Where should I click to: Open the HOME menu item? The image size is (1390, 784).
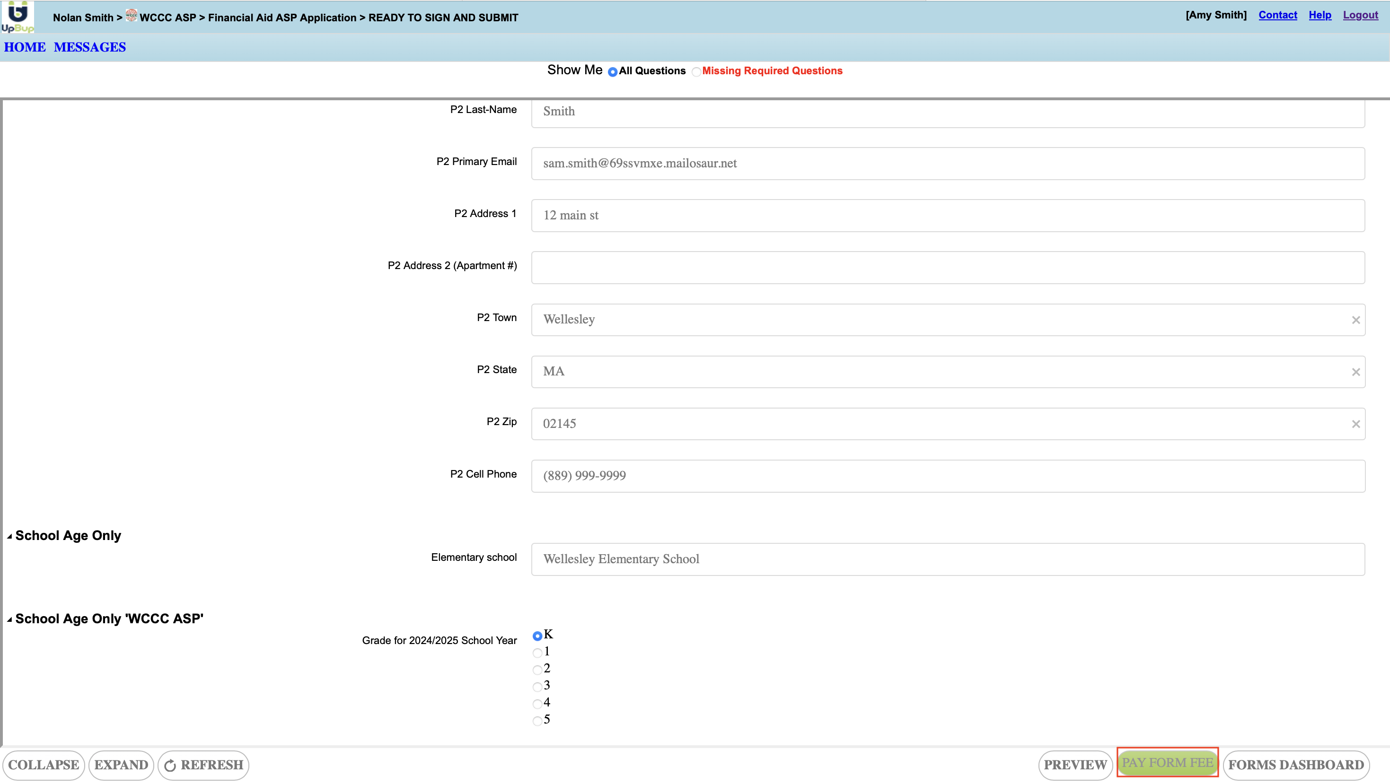(x=25, y=47)
